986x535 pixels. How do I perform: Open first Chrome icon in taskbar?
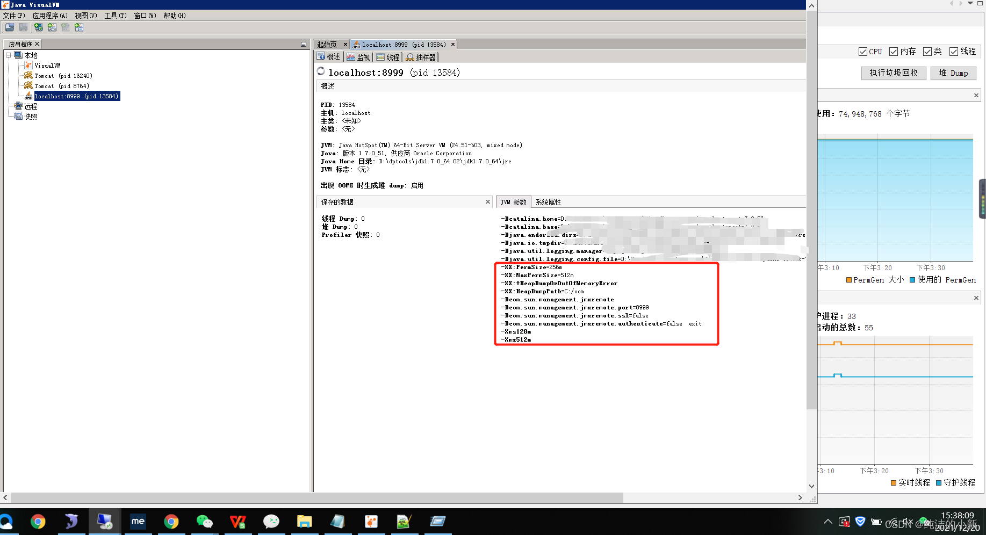(x=38, y=522)
